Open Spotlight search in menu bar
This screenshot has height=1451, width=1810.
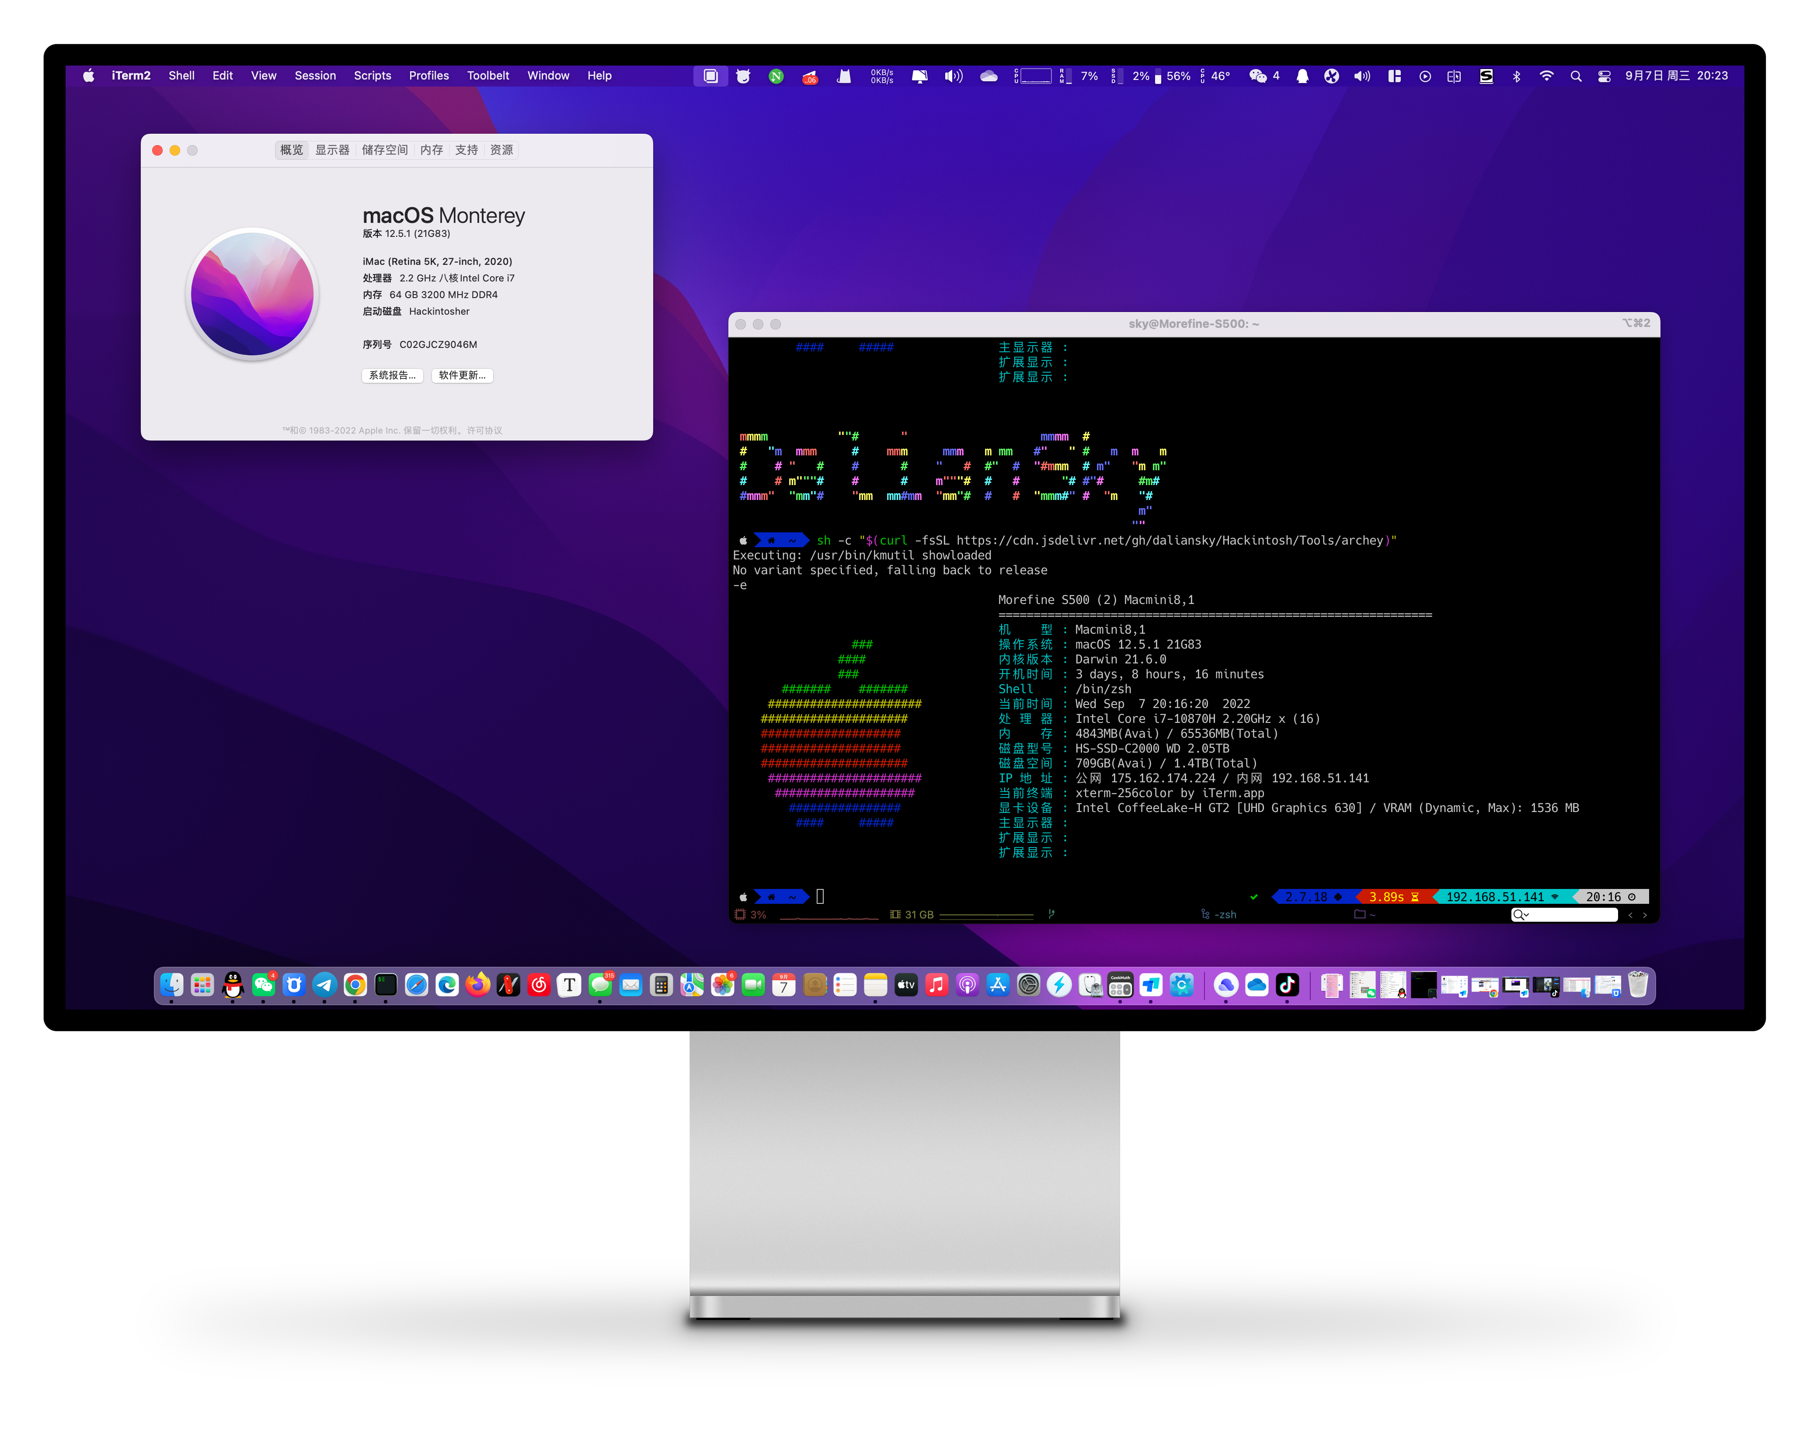(x=1576, y=76)
